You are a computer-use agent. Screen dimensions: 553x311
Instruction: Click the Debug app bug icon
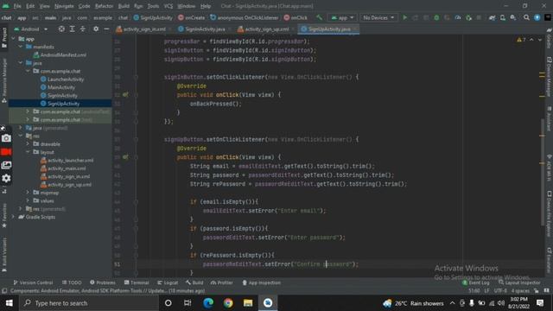coord(436,17)
